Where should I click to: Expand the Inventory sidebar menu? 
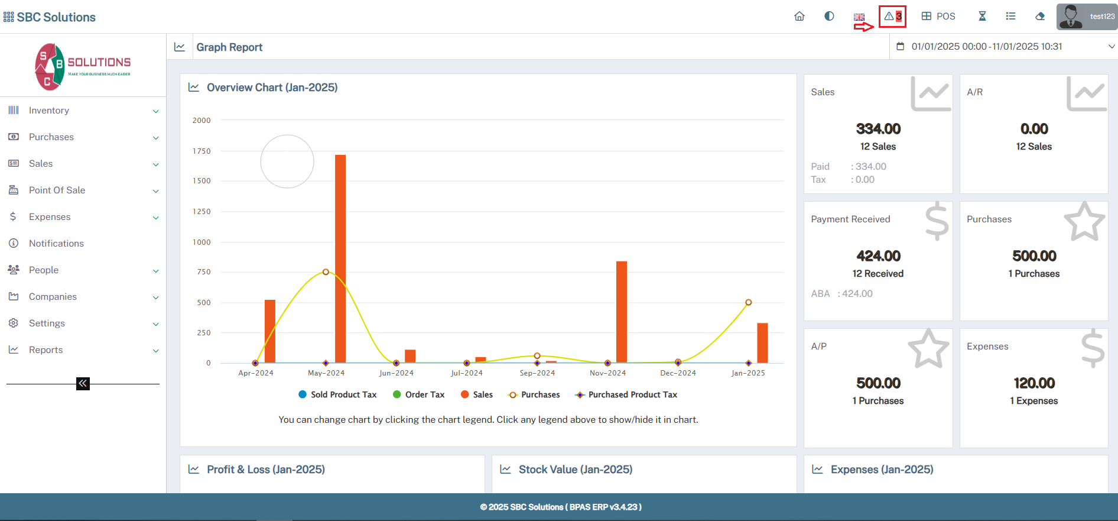[83, 111]
